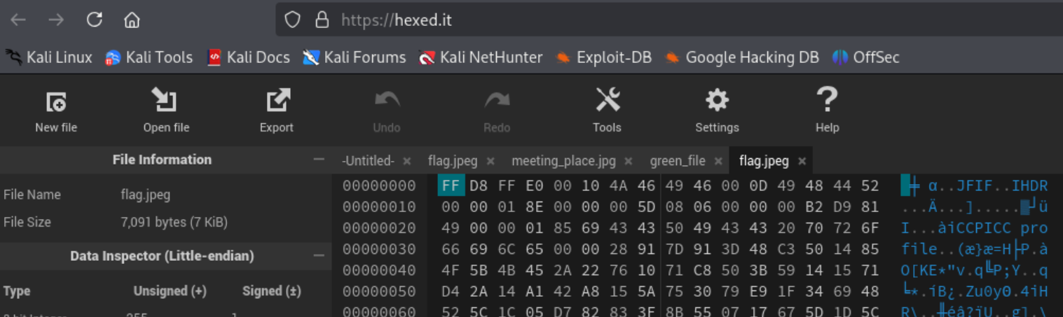Select the highlighted FF byte at offset 00000000
Viewport: 1063px width, 317px height.
[451, 185]
